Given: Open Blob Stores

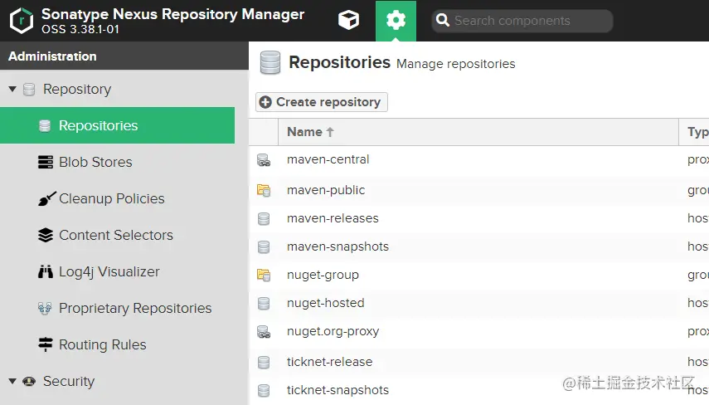Looking at the screenshot, I should (95, 162).
